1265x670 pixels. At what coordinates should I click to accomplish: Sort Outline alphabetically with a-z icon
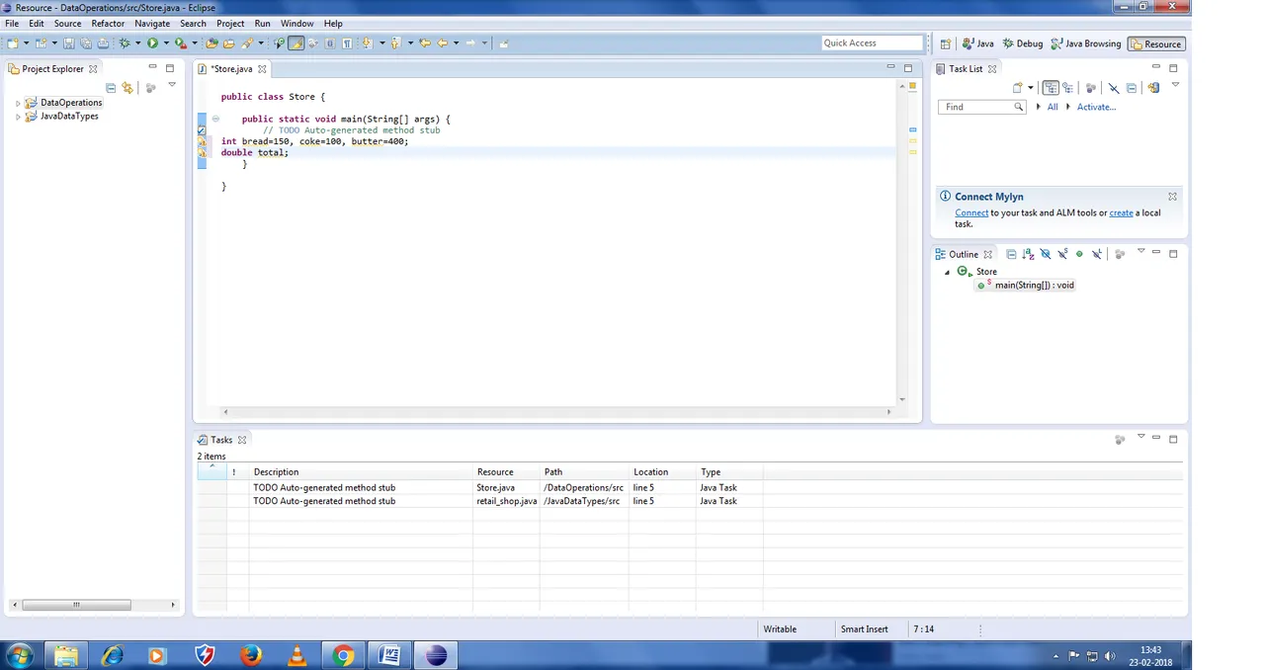(1028, 254)
